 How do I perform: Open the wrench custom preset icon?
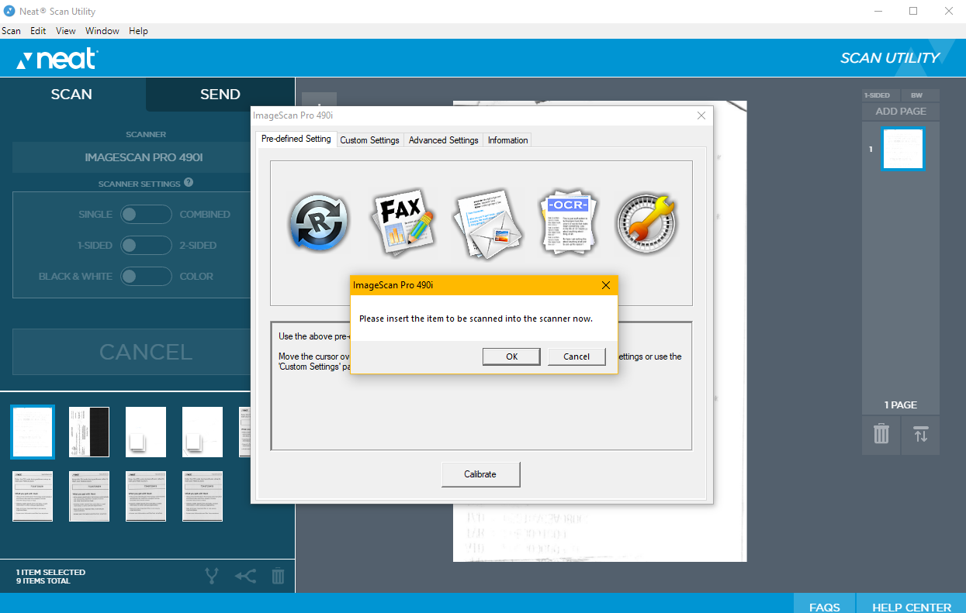(647, 222)
